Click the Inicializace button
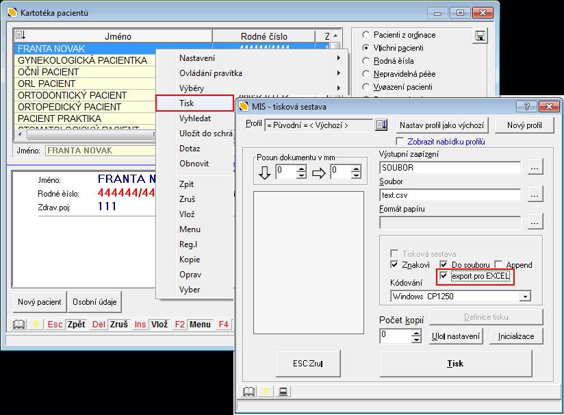The width and height of the screenshot is (564, 415). pyautogui.click(x=516, y=336)
